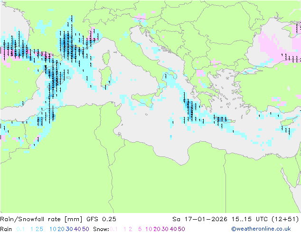Click the ©weatheronline.co.uk link
Viewport: 301px width, 233px height.
[x=261, y=229]
